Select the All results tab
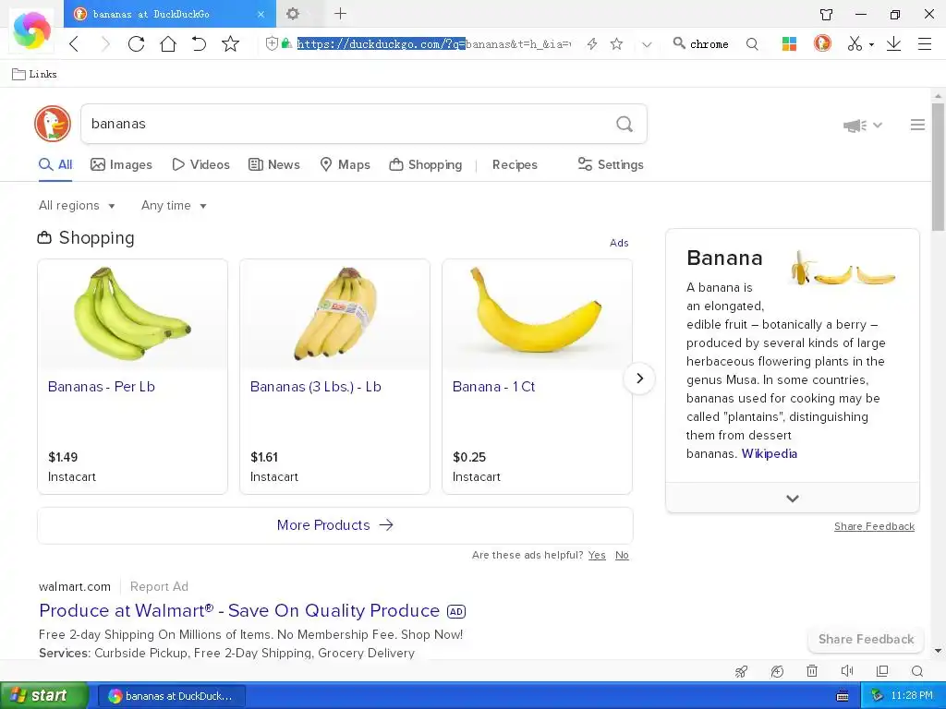Viewport: 946px width, 709px height. click(x=55, y=164)
